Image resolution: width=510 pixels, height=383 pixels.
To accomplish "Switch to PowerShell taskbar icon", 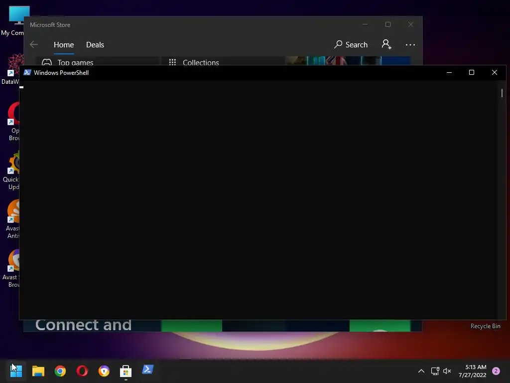I will [147, 370].
